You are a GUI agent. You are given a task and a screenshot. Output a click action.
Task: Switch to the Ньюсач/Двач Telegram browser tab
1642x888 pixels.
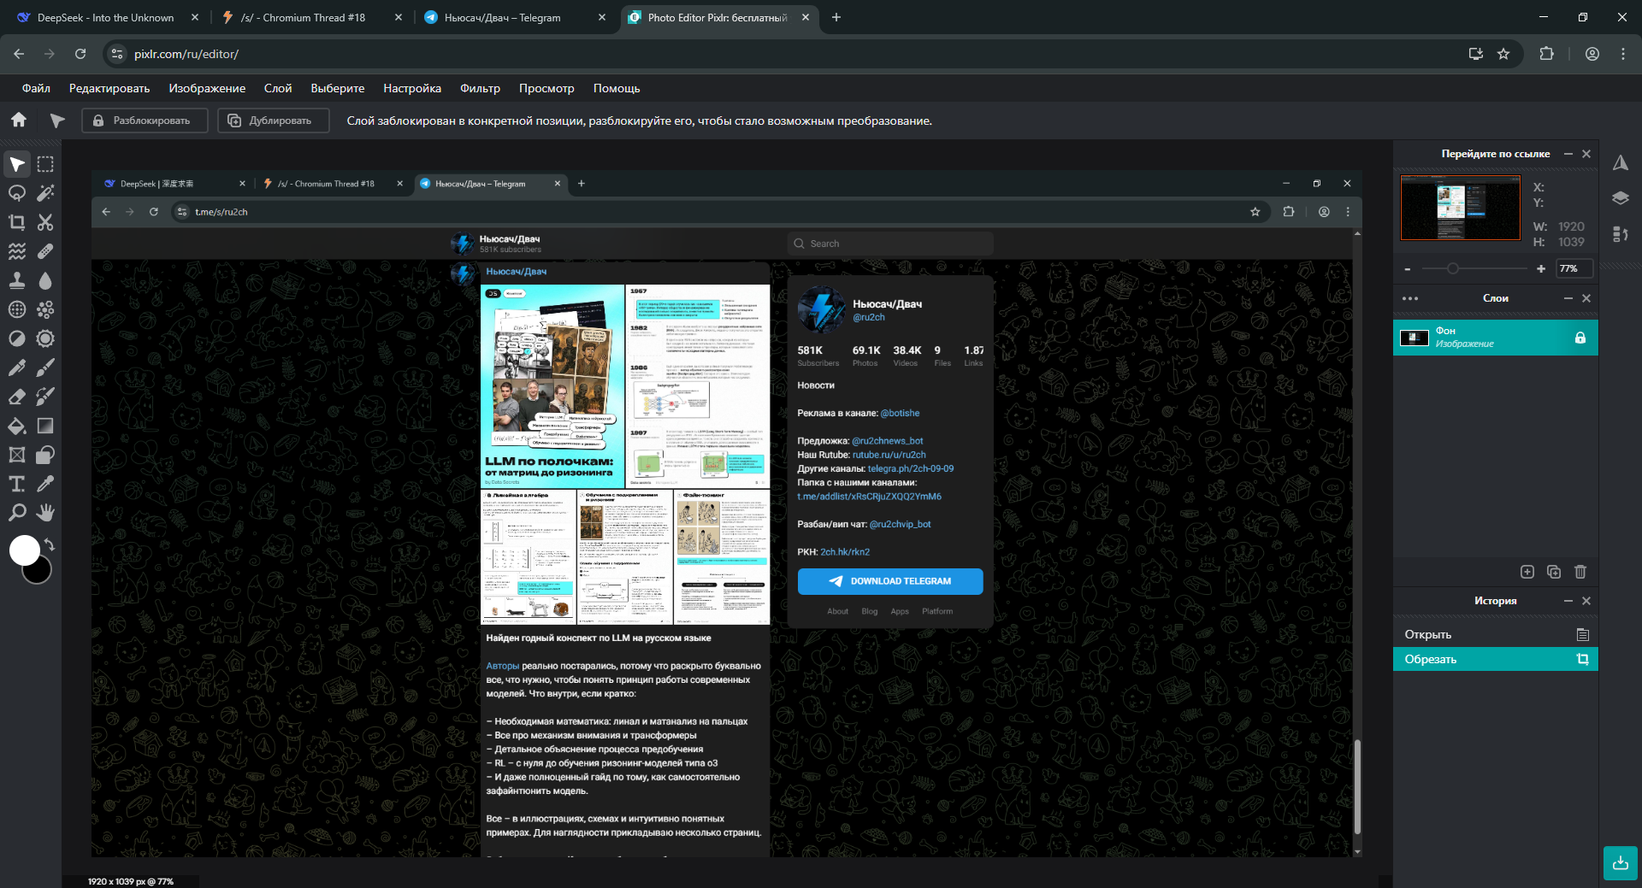[x=515, y=17]
